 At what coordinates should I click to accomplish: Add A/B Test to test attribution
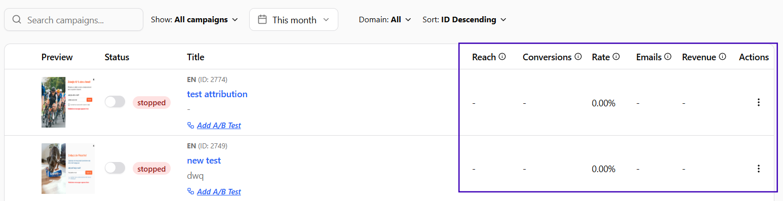pyautogui.click(x=214, y=125)
